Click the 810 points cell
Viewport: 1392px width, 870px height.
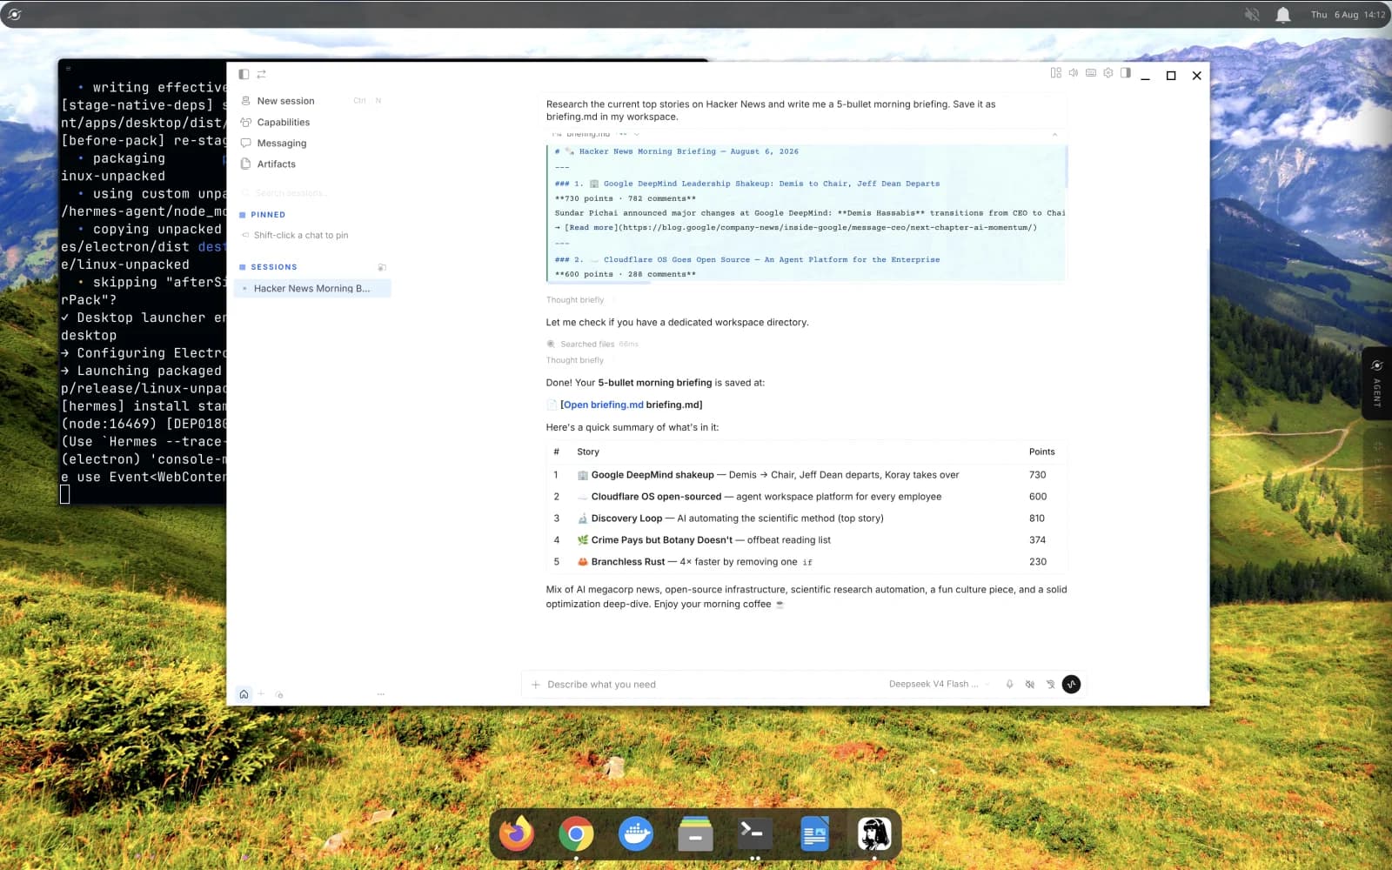1037,519
